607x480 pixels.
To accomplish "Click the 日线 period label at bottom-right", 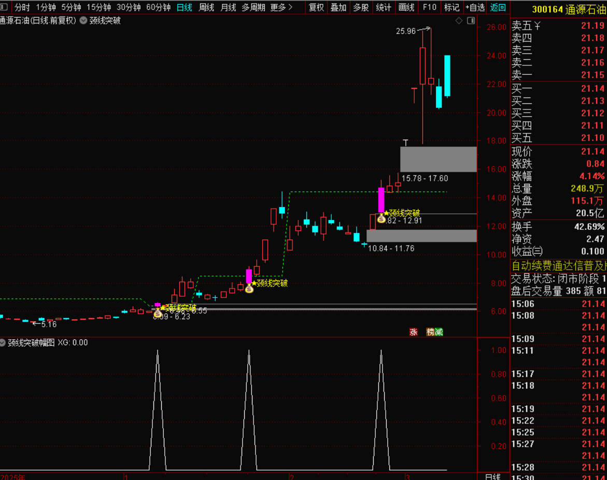I will point(492,476).
